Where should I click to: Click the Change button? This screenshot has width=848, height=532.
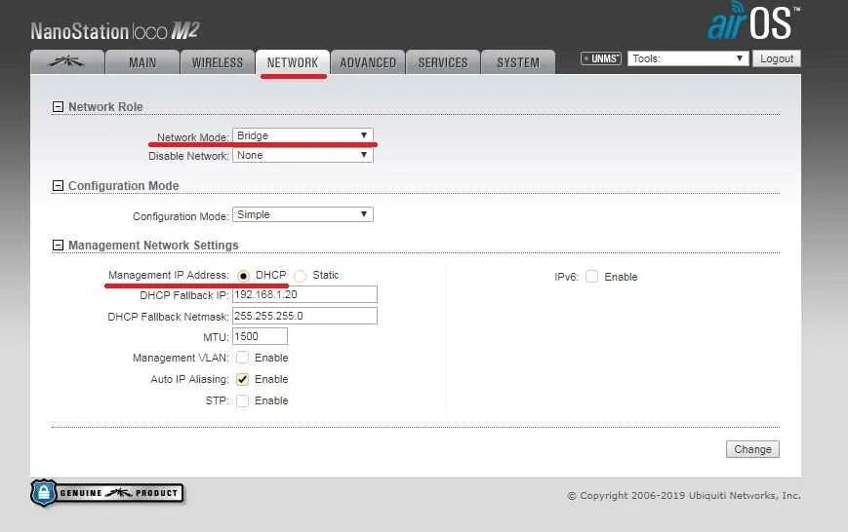click(752, 449)
